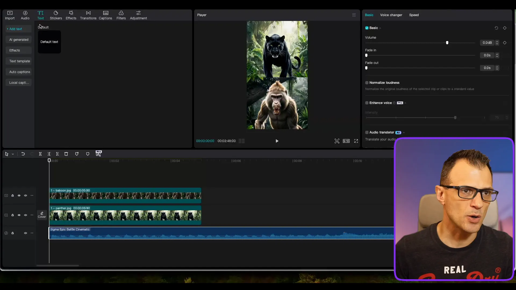Edit the Cover for the video

click(x=42, y=215)
